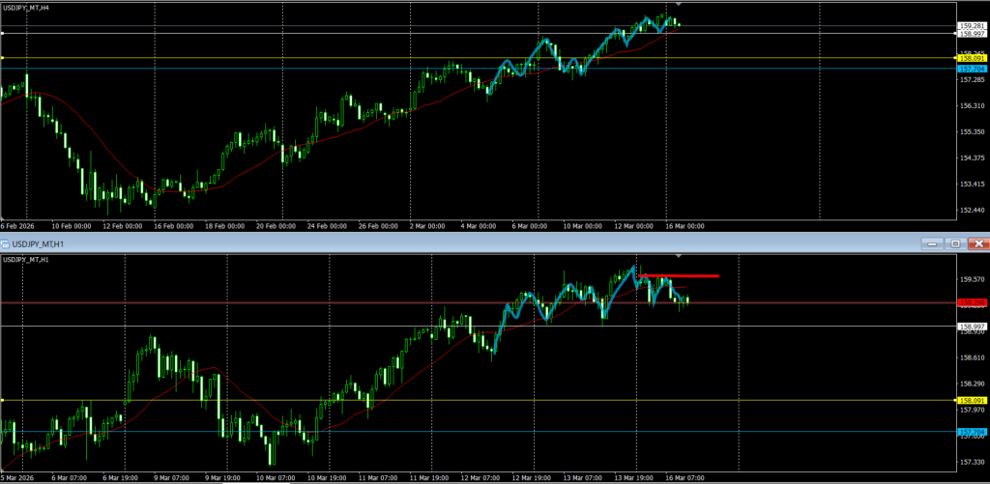Select the blue 157.704 price label on H4 chart

pos(972,70)
